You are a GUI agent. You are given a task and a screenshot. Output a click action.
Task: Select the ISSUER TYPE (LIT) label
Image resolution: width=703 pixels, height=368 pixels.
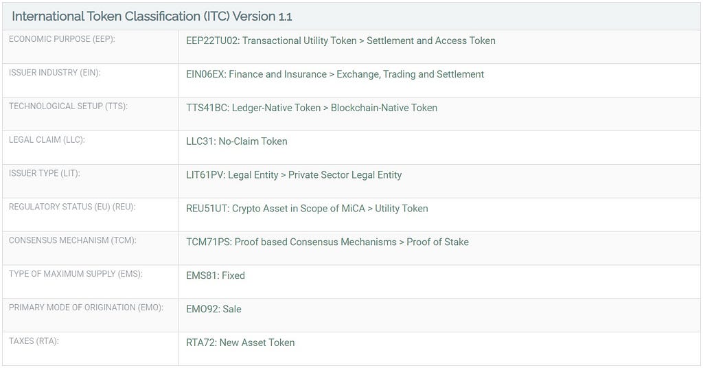coord(45,174)
